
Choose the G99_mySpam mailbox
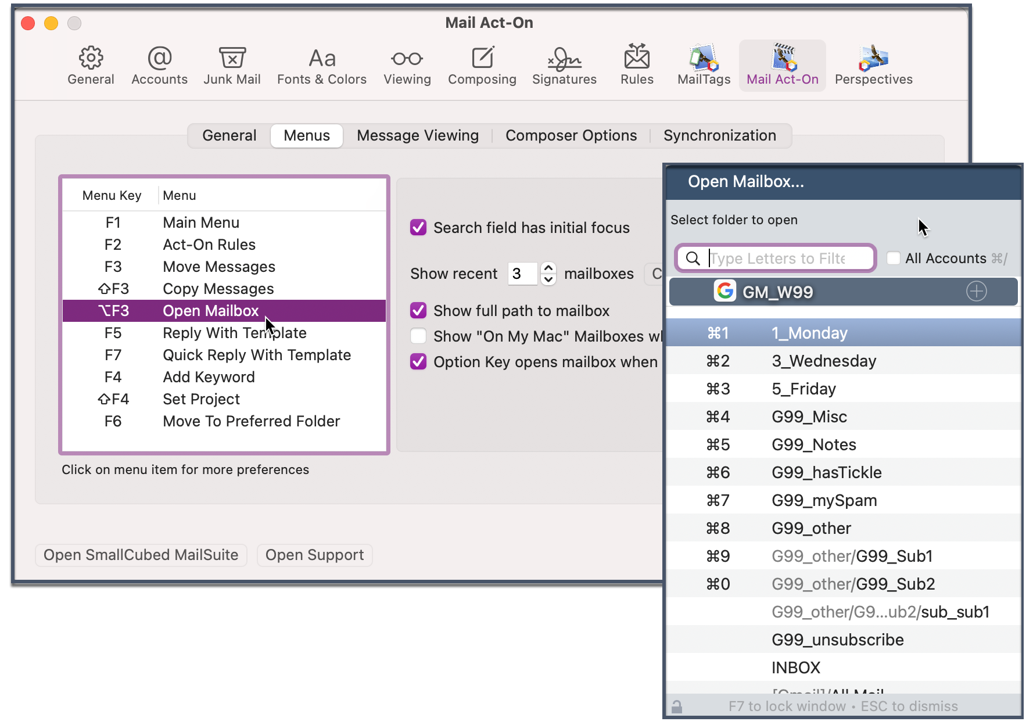[x=843, y=500]
